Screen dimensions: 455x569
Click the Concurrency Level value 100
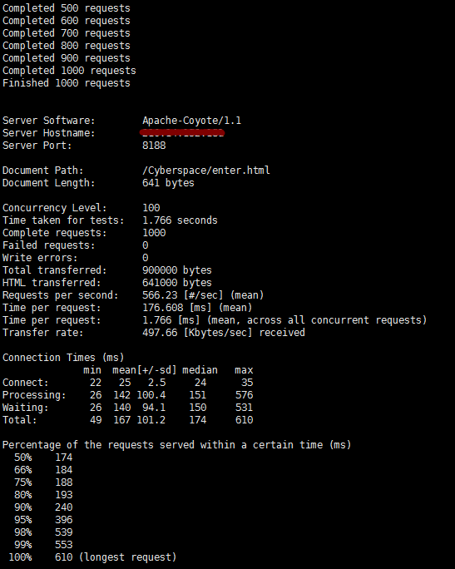click(151, 208)
